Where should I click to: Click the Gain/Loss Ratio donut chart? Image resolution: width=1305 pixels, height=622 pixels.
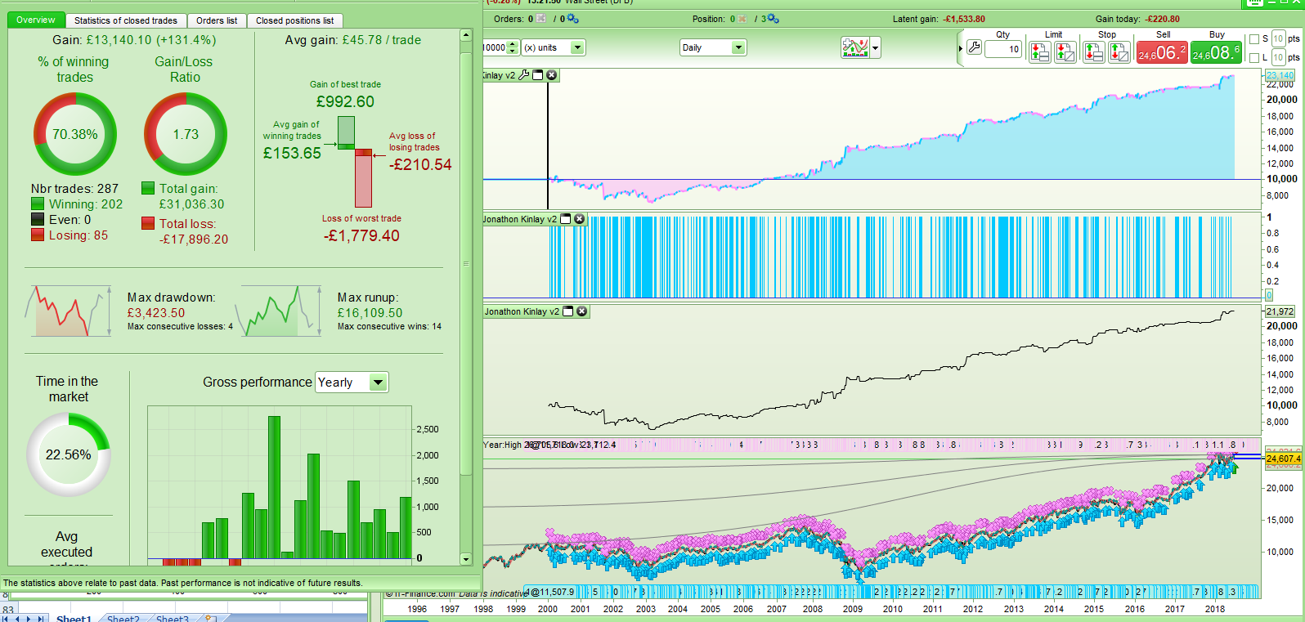pyautogui.click(x=186, y=134)
